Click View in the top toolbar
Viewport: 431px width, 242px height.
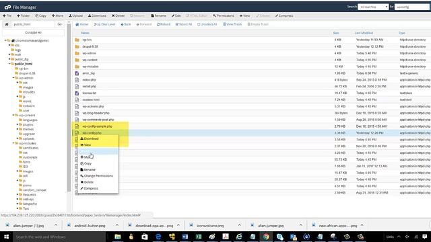tap(244, 15)
